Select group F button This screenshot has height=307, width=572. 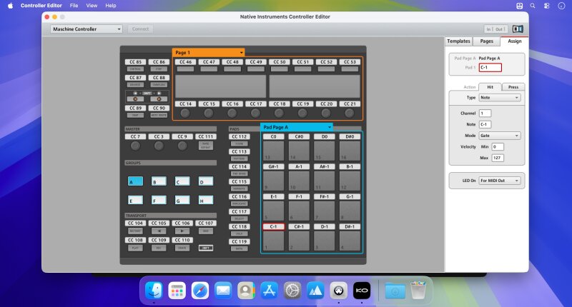pyautogui.click(x=159, y=200)
